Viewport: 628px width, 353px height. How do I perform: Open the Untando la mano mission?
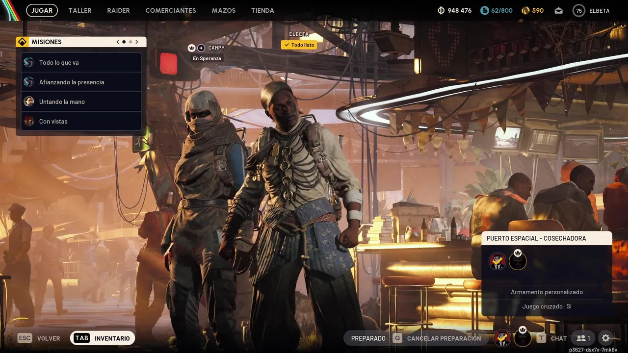(x=81, y=101)
